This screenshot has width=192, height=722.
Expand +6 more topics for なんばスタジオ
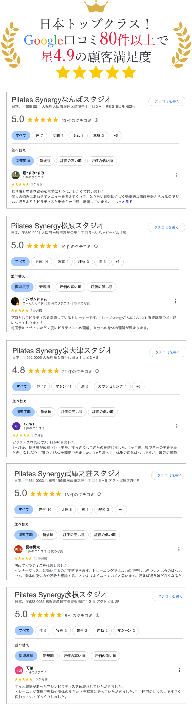point(115,136)
